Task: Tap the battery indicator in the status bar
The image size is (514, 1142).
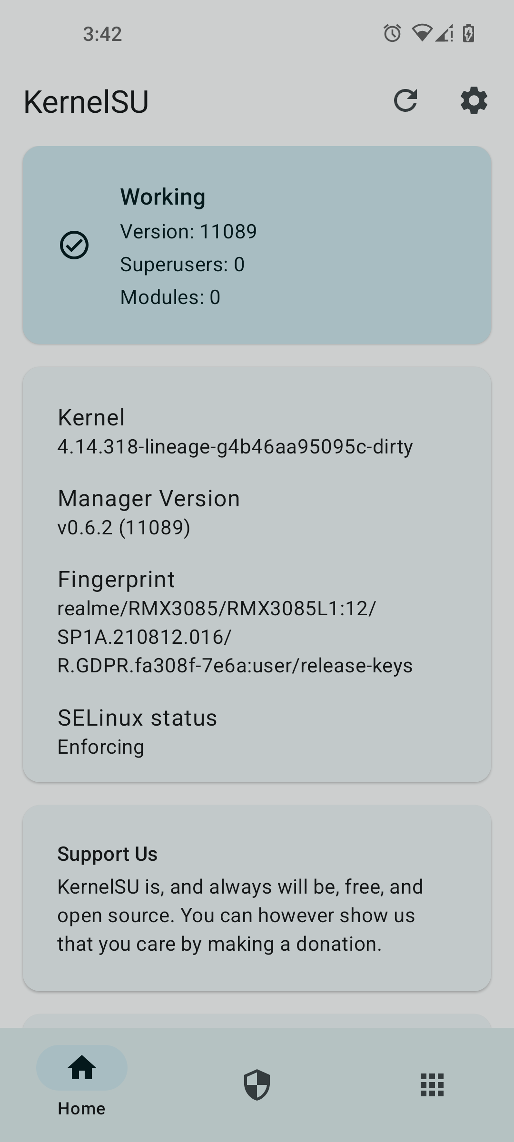Action: [x=468, y=32]
